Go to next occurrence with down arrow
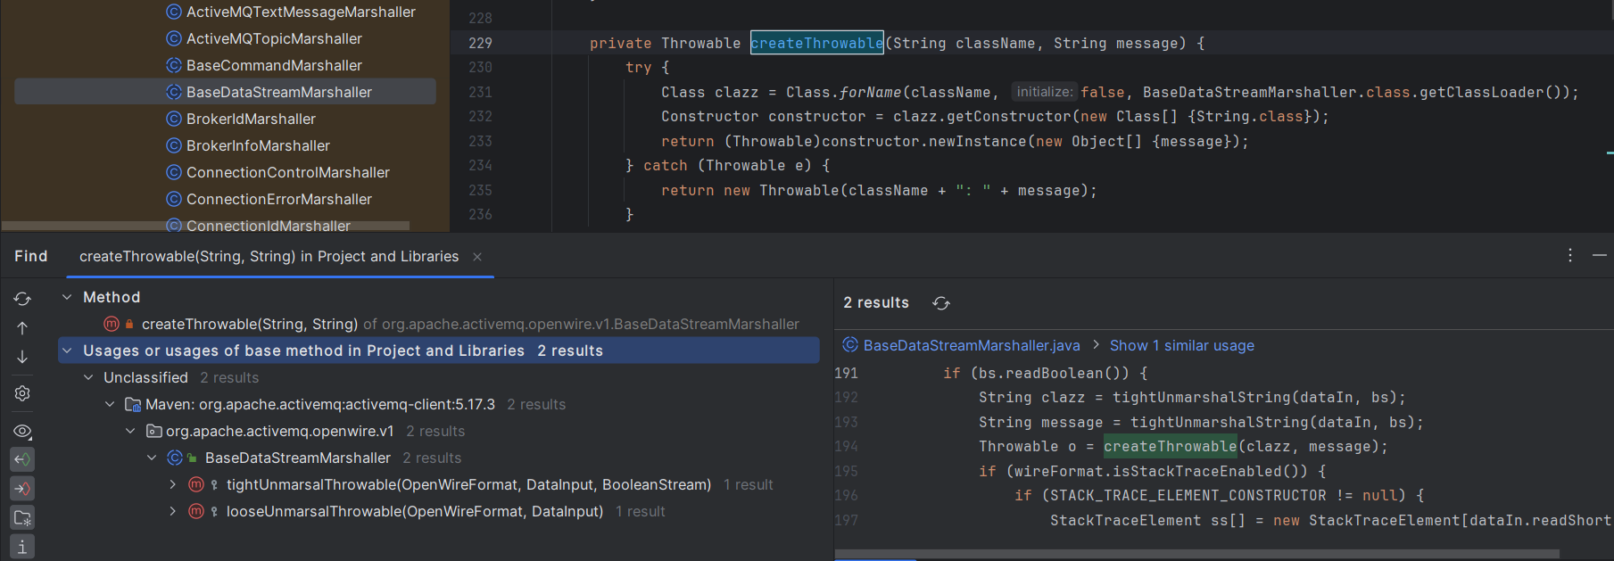Viewport: 1614px width, 561px height. pyautogui.click(x=22, y=357)
